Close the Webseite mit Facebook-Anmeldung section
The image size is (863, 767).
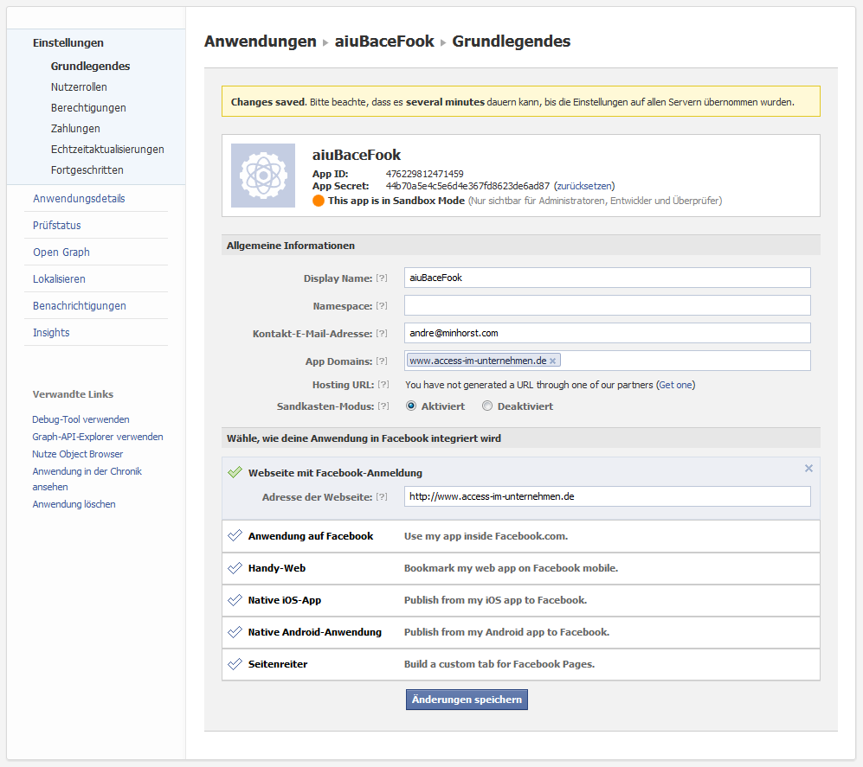808,469
